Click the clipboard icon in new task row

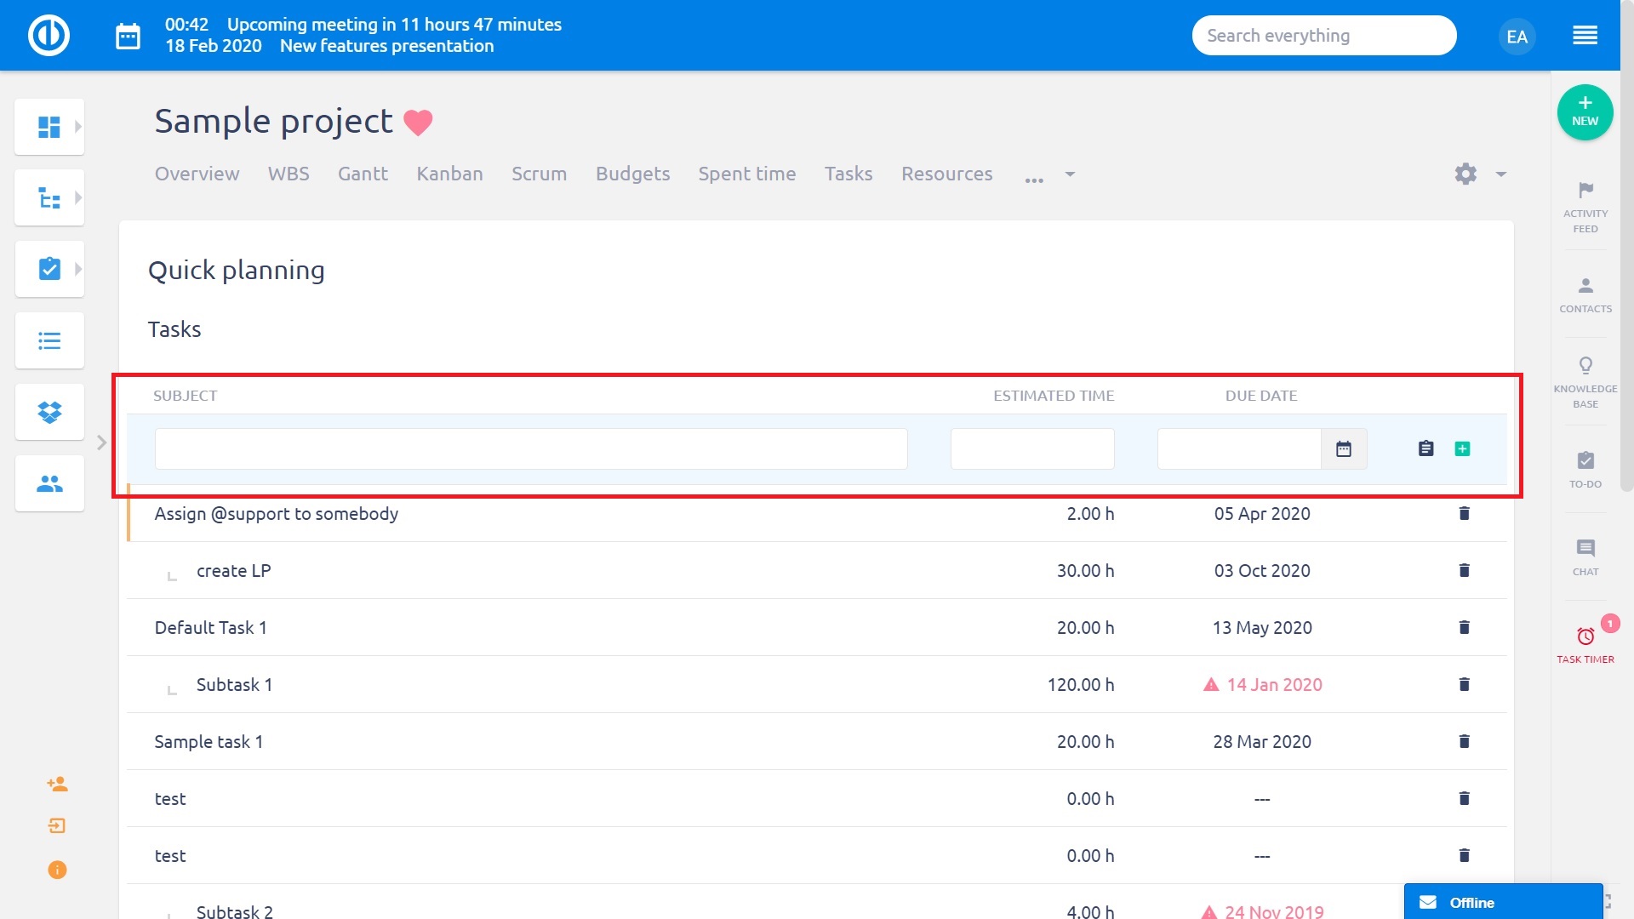[1426, 448]
